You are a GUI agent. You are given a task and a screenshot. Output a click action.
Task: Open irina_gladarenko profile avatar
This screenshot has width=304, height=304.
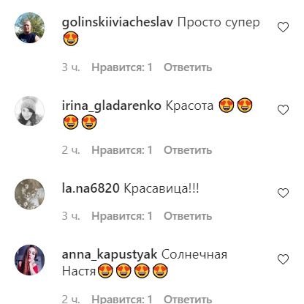click(30, 111)
